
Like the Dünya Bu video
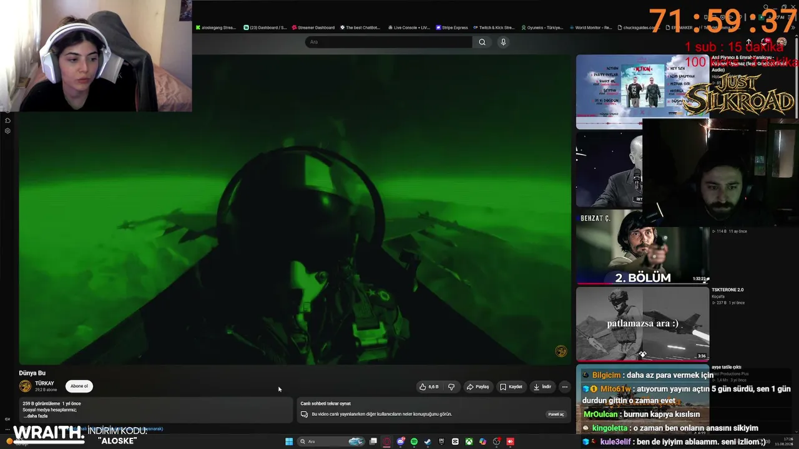point(429,387)
